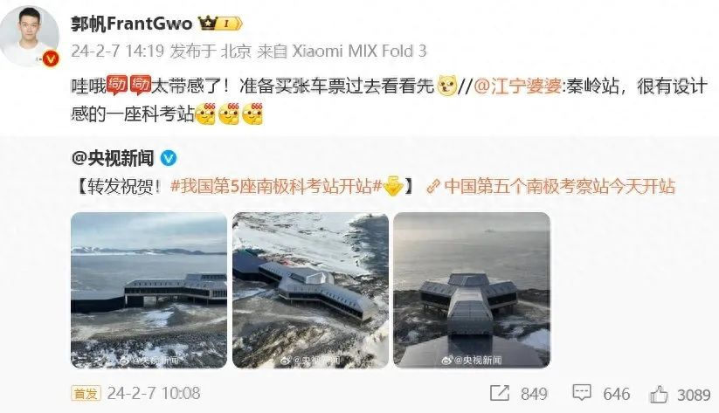Like the post with thumbs-up icon
The height and width of the screenshot is (413, 719).
(659, 394)
